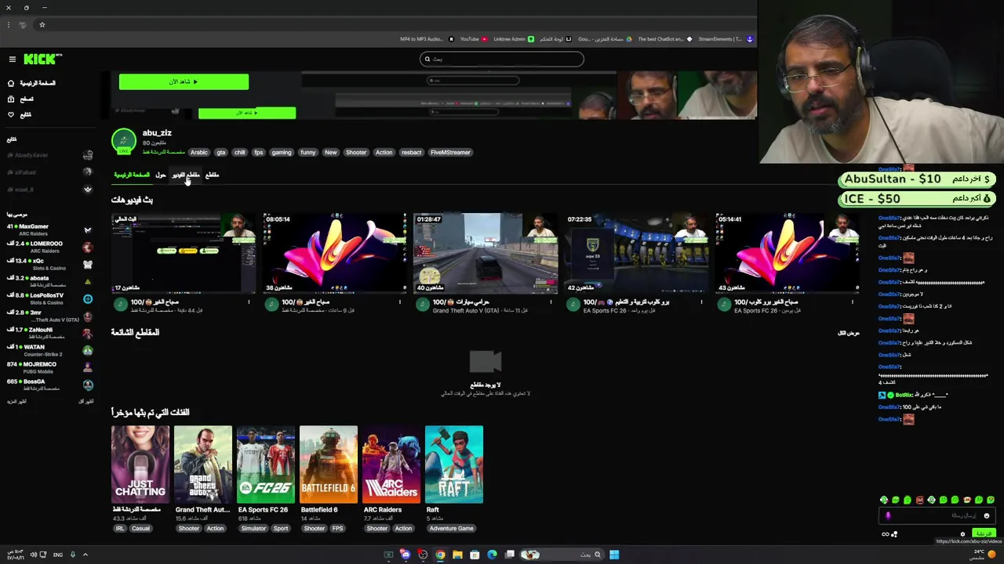Switch to the About tab
This screenshot has width=1004, height=564.
click(x=161, y=175)
